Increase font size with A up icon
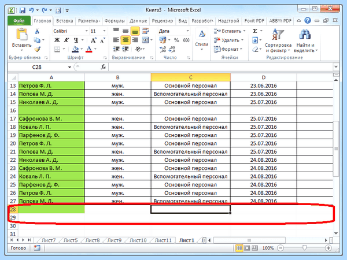Image resolution: width=347 pixels, height=260 pixels. (x=93, y=40)
